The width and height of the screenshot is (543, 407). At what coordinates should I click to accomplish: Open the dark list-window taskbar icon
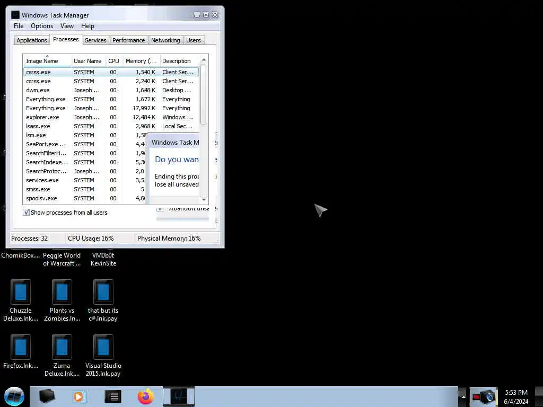pyautogui.click(x=113, y=396)
